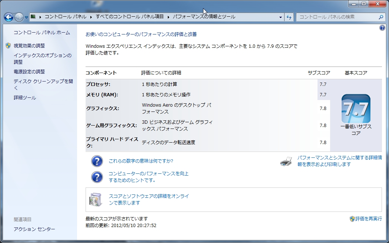
Task: Click question icon beside パフォーマンスを向上 hint
Action: click(97, 177)
